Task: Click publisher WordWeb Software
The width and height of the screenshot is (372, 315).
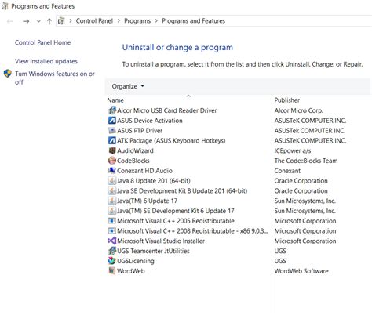Action: pyautogui.click(x=301, y=270)
